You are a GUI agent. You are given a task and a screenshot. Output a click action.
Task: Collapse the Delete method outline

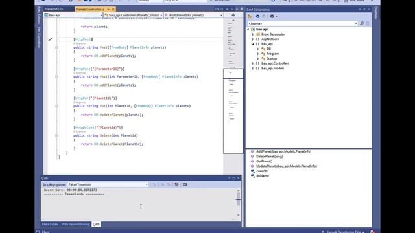56,135
